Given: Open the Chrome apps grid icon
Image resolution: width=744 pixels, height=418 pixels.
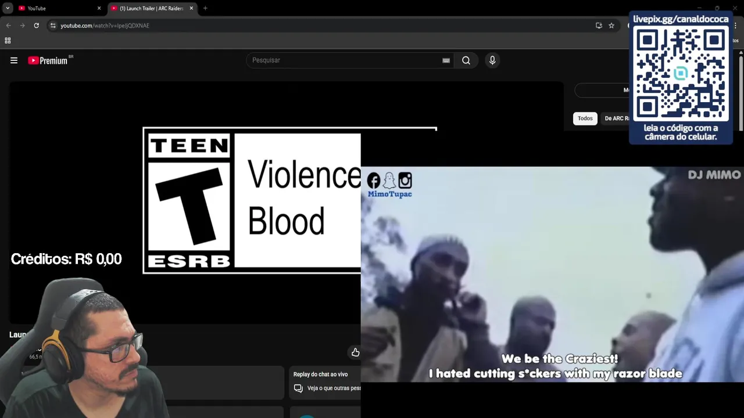Looking at the screenshot, I should click(x=8, y=41).
